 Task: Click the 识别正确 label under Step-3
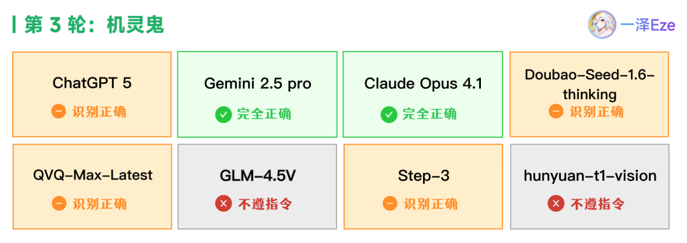(431, 204)
